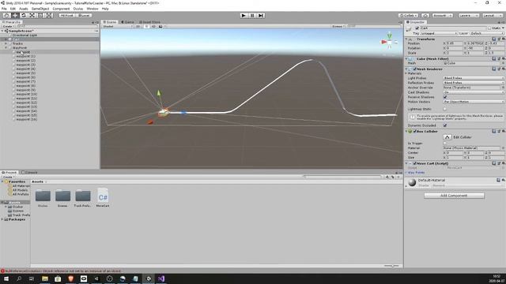Click the Pause button in the toolbar
506x284 pixels.
coord(252,16)
